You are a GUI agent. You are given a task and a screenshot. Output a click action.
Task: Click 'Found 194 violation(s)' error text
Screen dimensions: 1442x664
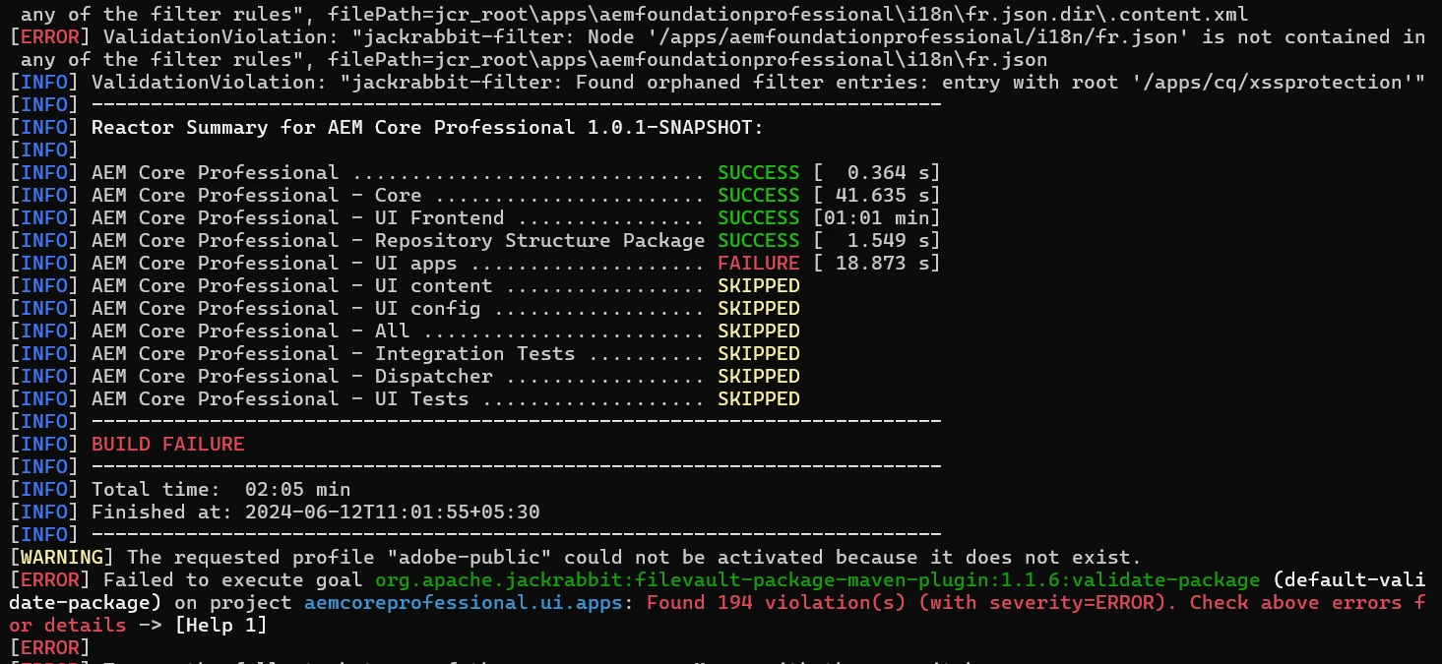(777, 603)
